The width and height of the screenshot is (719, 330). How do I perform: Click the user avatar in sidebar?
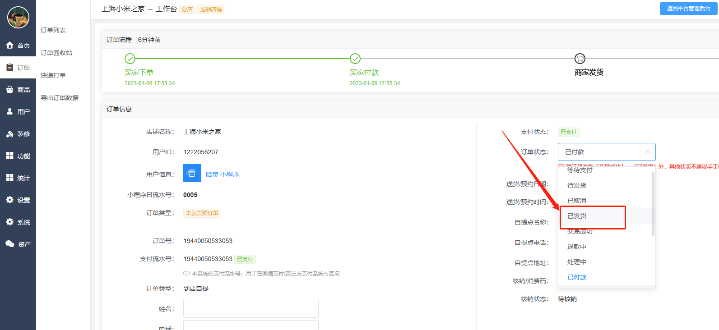click(18, 18)
